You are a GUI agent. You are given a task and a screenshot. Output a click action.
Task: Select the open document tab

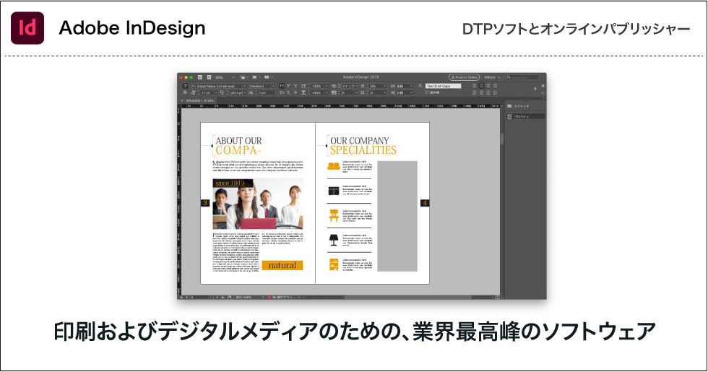pos(198,100)
